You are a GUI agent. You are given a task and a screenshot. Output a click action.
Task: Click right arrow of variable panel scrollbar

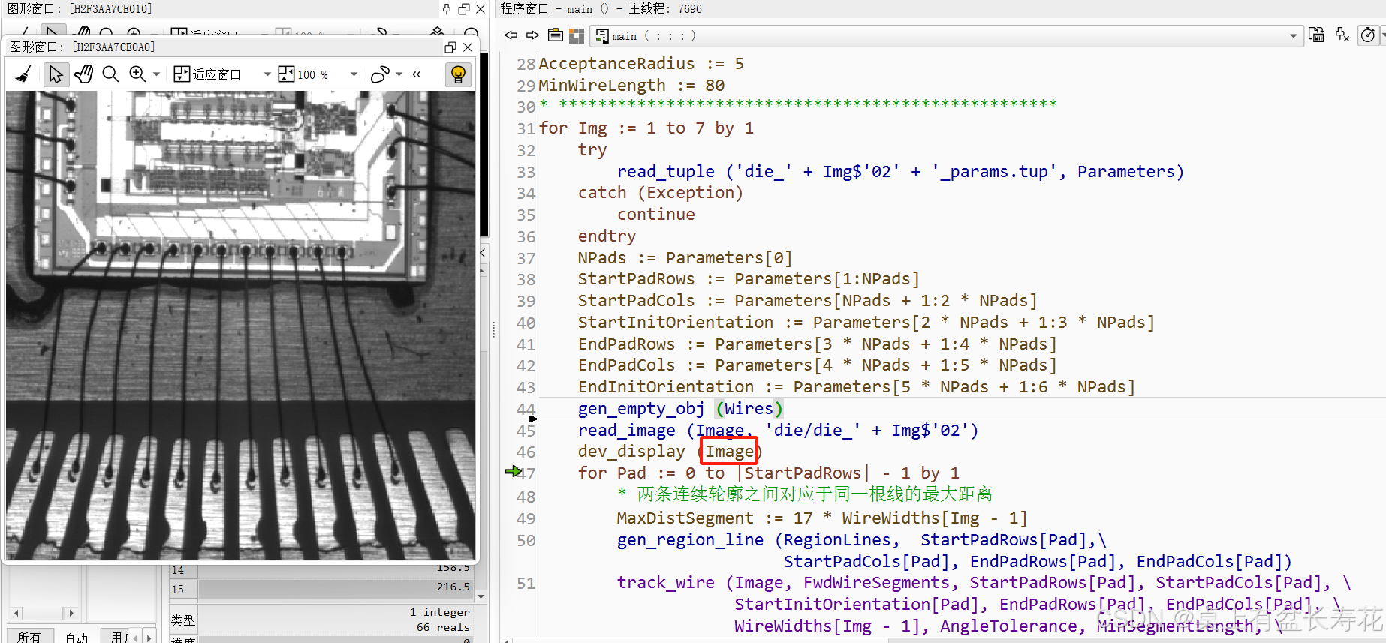pos(71,613)
